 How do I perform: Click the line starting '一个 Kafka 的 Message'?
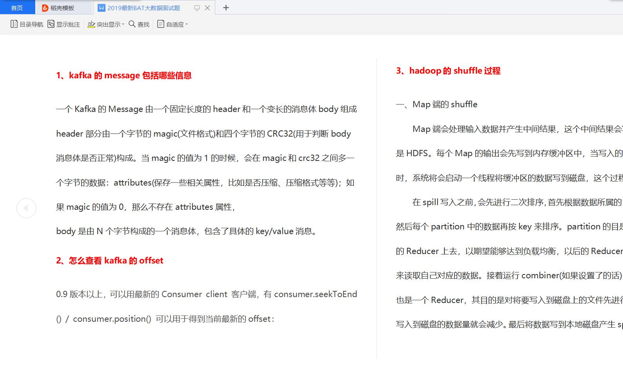tap(207, 109)
